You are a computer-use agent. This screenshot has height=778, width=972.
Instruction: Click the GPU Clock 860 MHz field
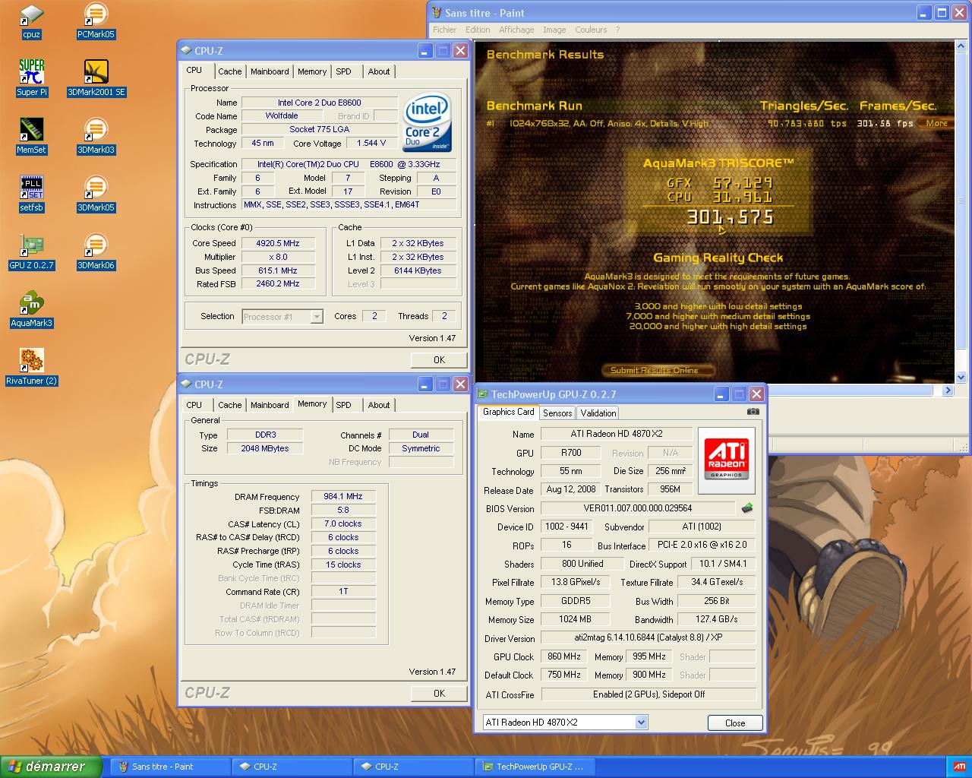tap(564, 656)
